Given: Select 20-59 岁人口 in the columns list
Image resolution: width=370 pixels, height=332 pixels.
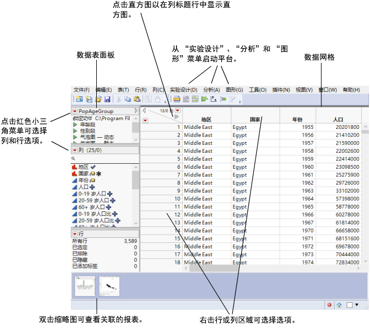Looking at the screenshot, I should tap(93, 200).
